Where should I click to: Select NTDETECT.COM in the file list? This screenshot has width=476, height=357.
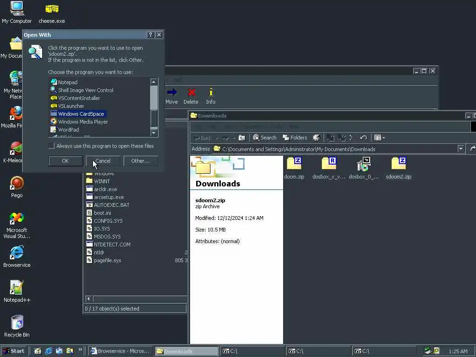point(108,244)
